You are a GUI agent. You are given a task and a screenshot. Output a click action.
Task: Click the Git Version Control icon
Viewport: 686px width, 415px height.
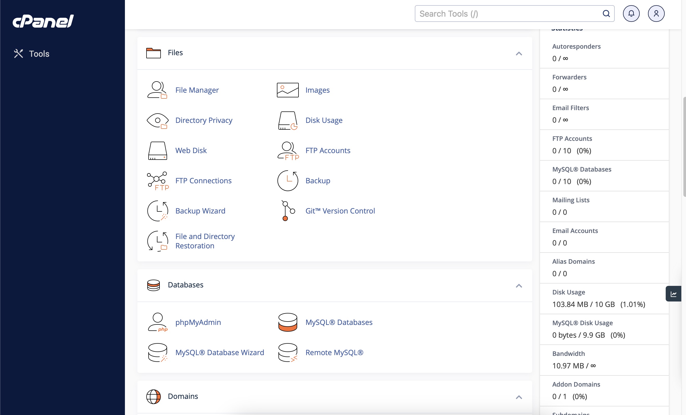coord(287,211)
